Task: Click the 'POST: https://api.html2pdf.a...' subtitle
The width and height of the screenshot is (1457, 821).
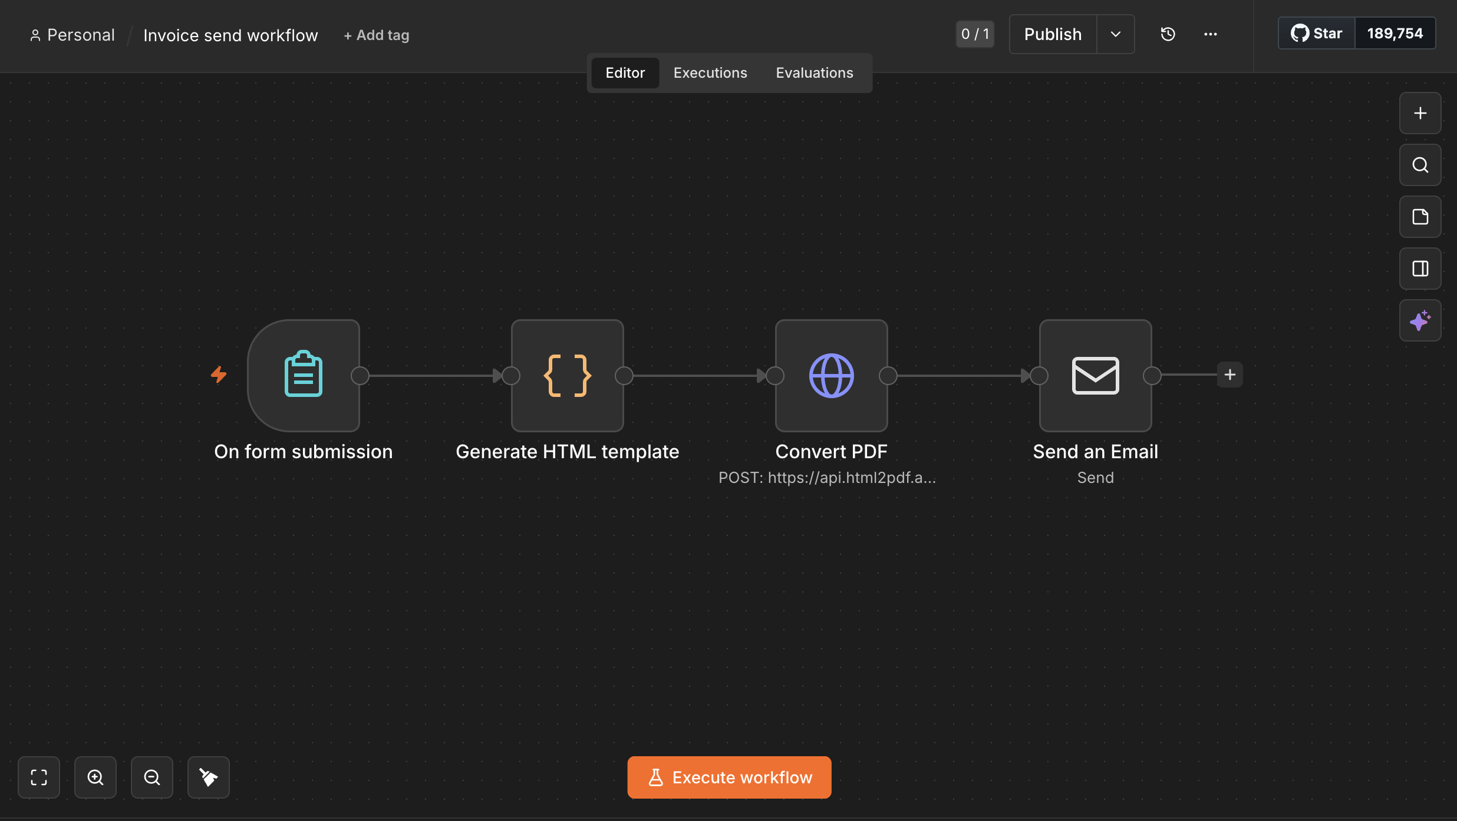Action: click(x=827, y=478)
